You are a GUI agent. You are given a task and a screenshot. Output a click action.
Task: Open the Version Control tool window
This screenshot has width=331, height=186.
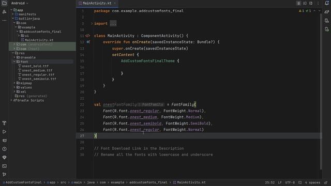(4, 175)
